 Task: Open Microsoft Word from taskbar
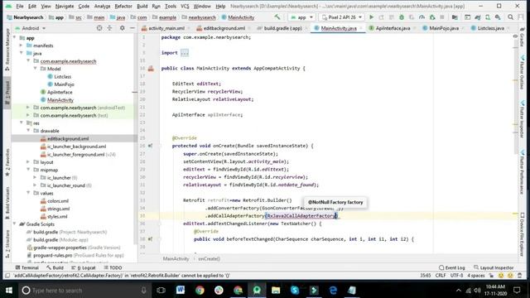(x=181, y=290)
